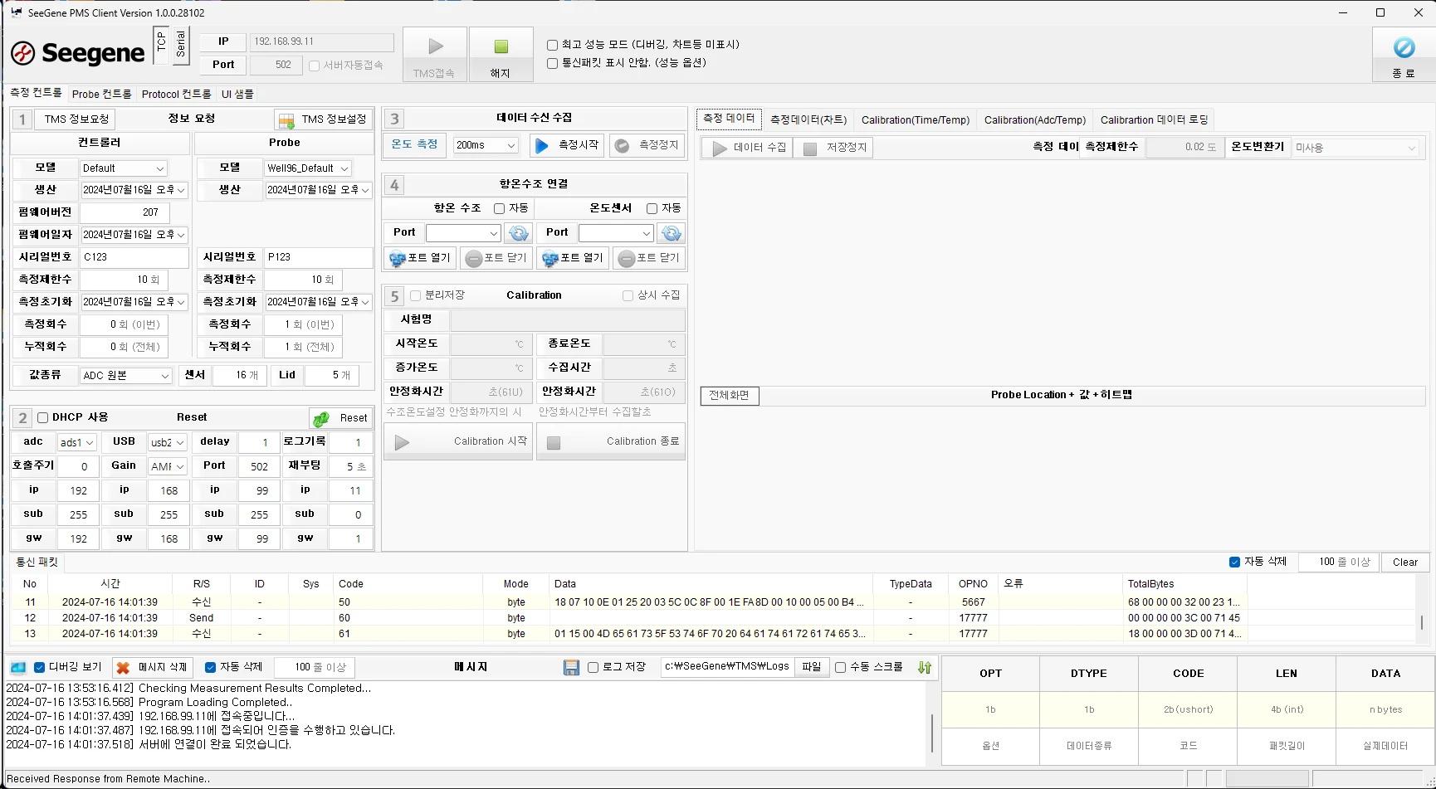Stop Calibration with Calibration 종료
1436x789 pixels.
611,441
